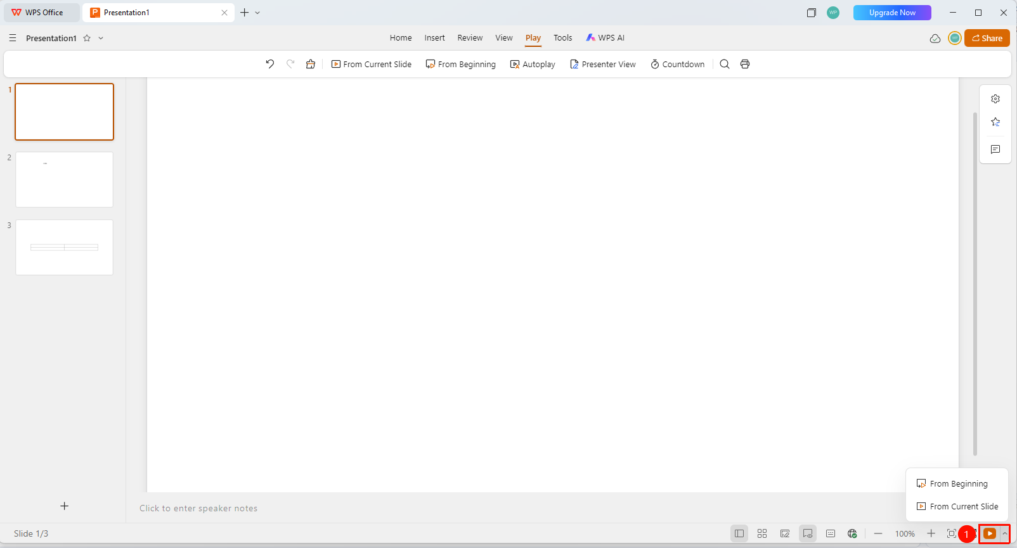This screenshot has height=548, width=1017.
Task: Add a new slide with plus button
Action: coord(64,506)
